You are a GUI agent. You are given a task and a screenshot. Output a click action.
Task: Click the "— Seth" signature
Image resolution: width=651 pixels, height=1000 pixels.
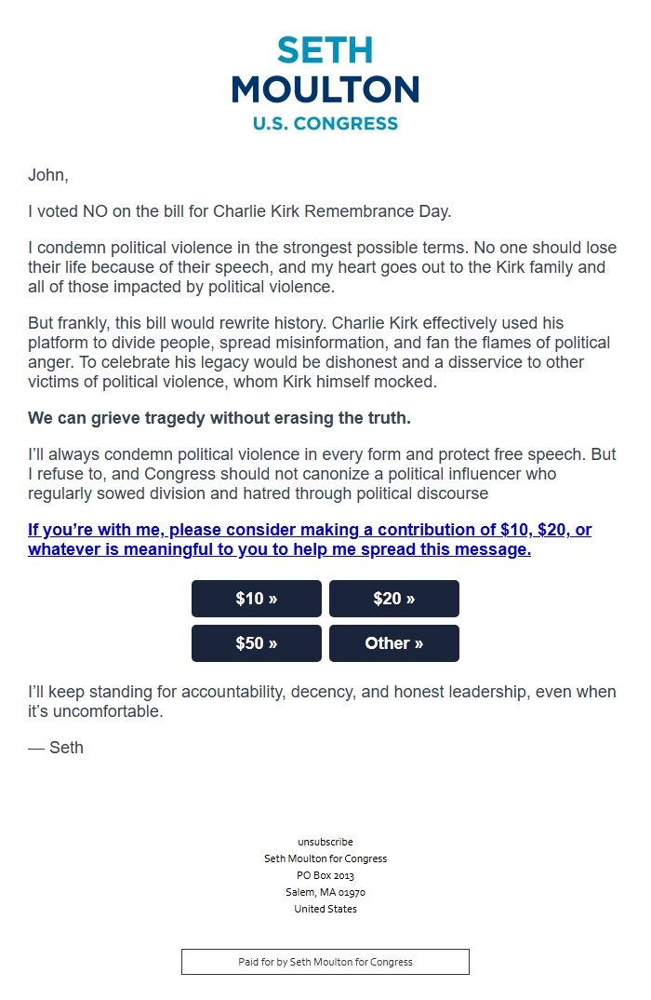pos(56,747)
